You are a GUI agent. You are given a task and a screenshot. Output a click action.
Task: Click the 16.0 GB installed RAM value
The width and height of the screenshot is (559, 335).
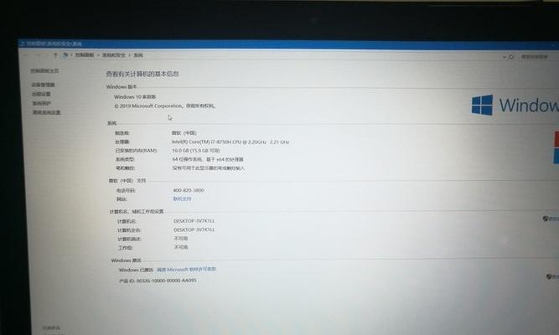[196, 151]
